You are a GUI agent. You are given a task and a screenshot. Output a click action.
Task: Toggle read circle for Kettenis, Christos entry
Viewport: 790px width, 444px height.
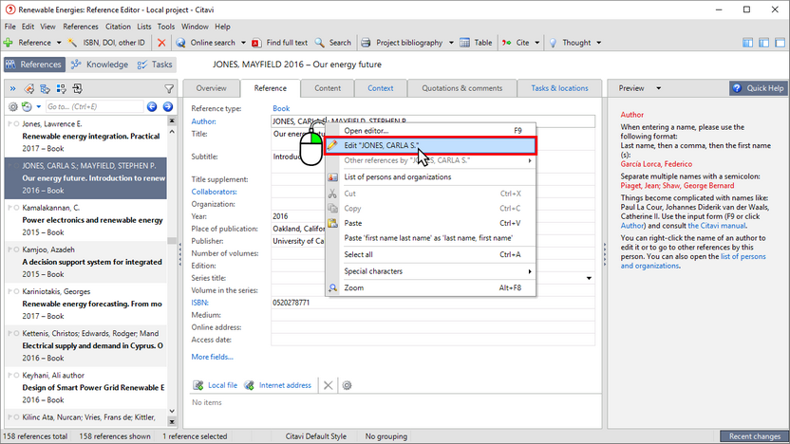(x=17, y=333)
